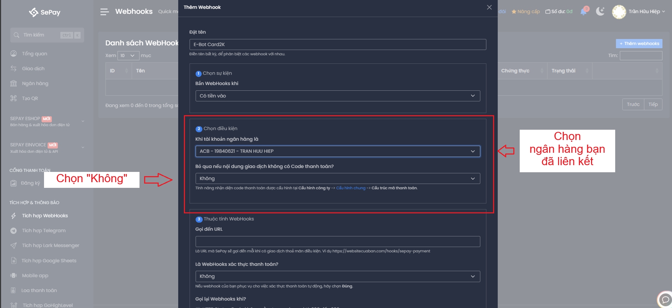Viewport: 672px width, 308px height.
Task: Click the hamburger menu icon
Action: pyautogui.click(x=104, y=12)
